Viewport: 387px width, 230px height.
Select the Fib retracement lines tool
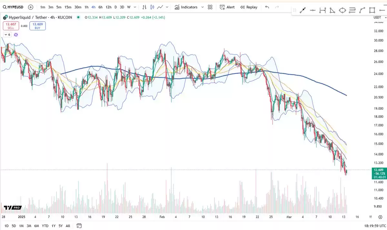click(x=352, y=10)
